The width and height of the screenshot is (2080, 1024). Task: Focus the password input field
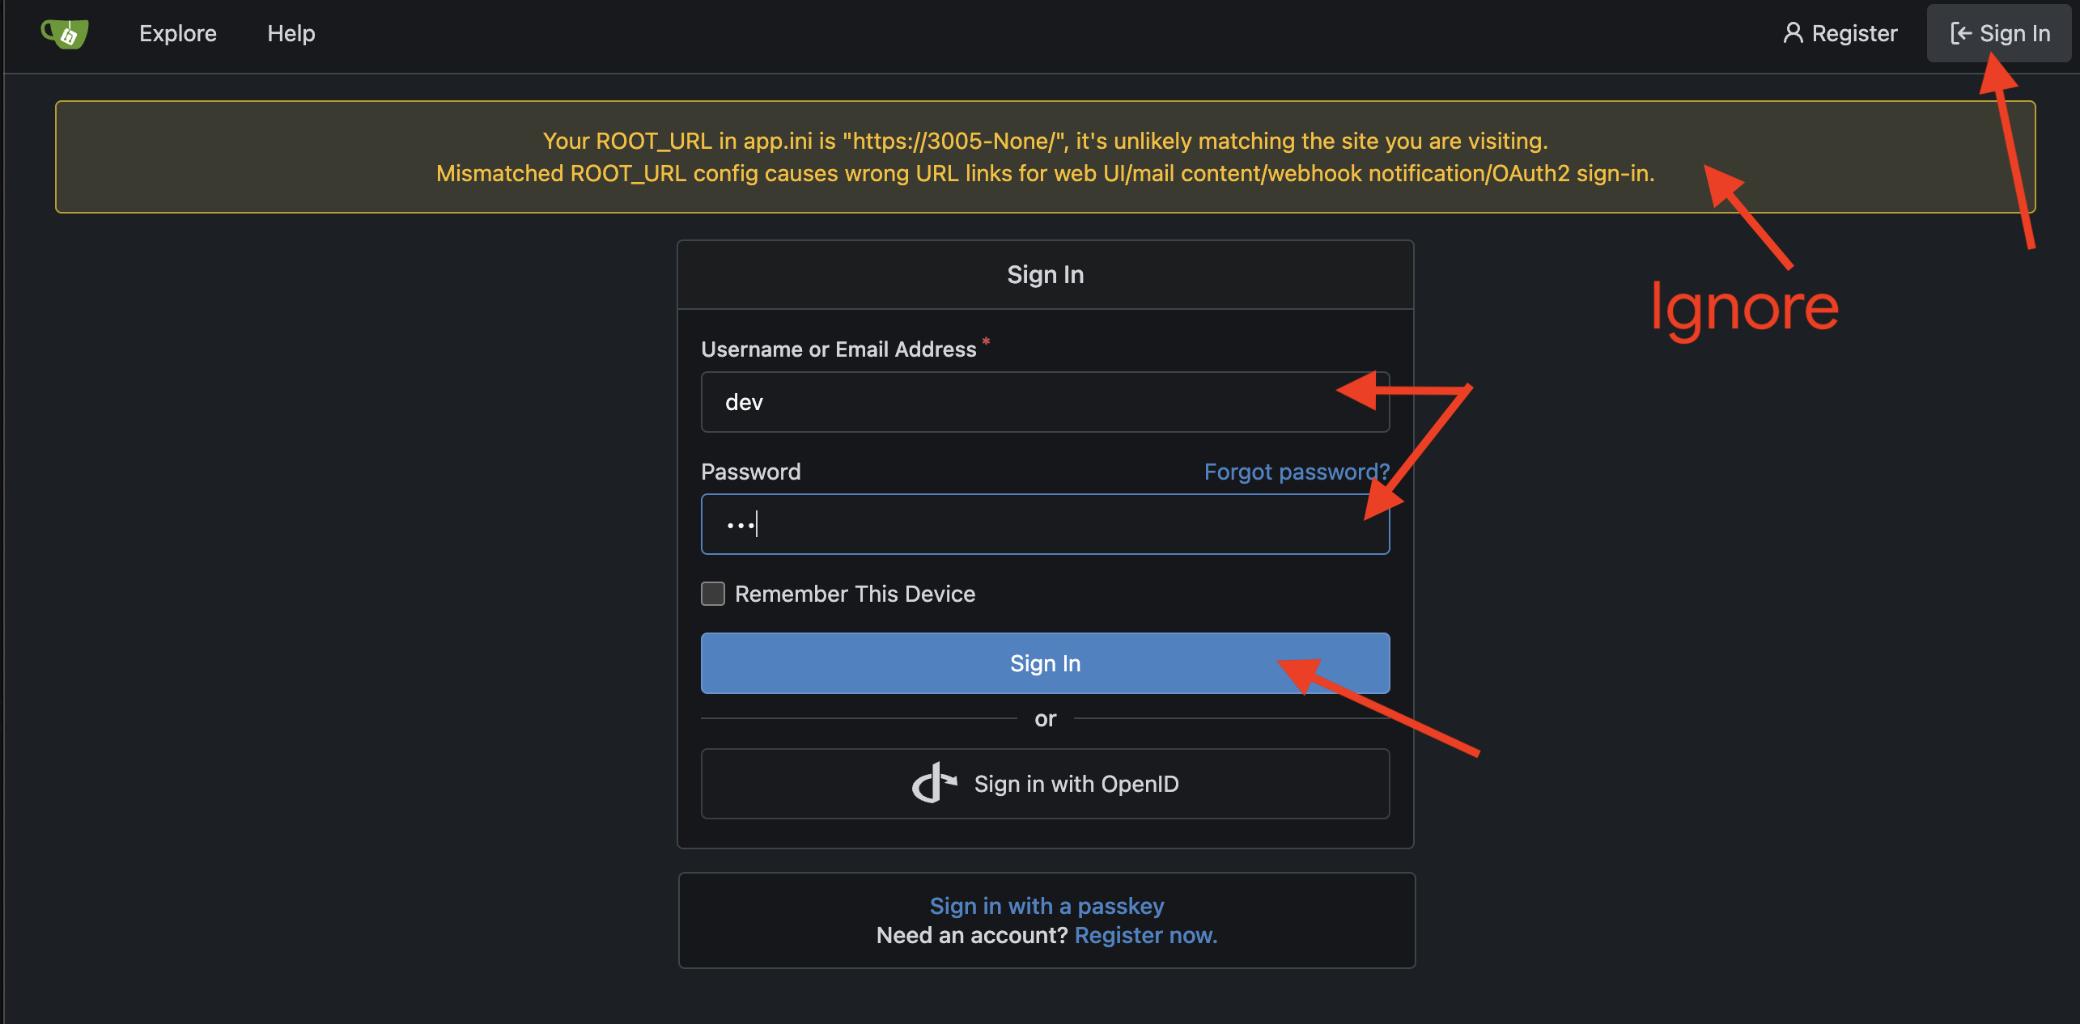coord(1044,524)
